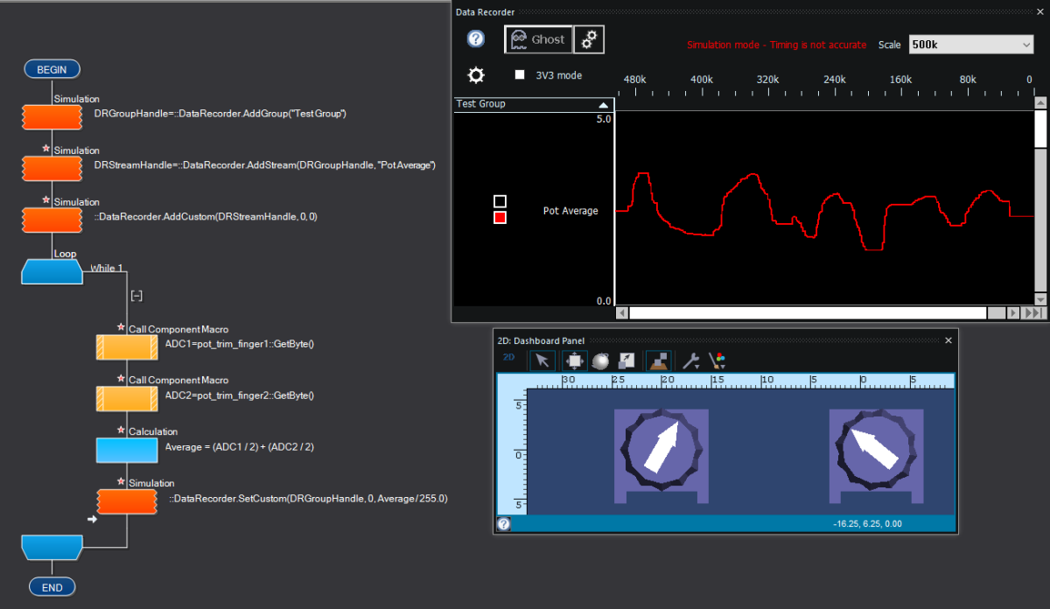Image resolution: width=1050 pixels, height=609 pixels.
Task: Select the pan/move tool in Dashboard Panel
Action: pos(574,360)
